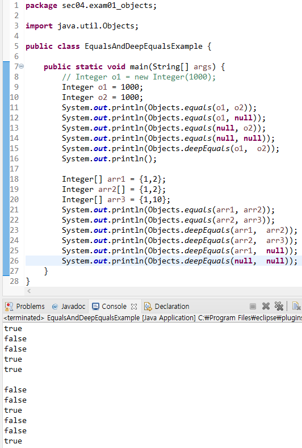Click the terminated launch description in console
The width and height of the screenshot is (302, 448).
[x=153, y=318]
